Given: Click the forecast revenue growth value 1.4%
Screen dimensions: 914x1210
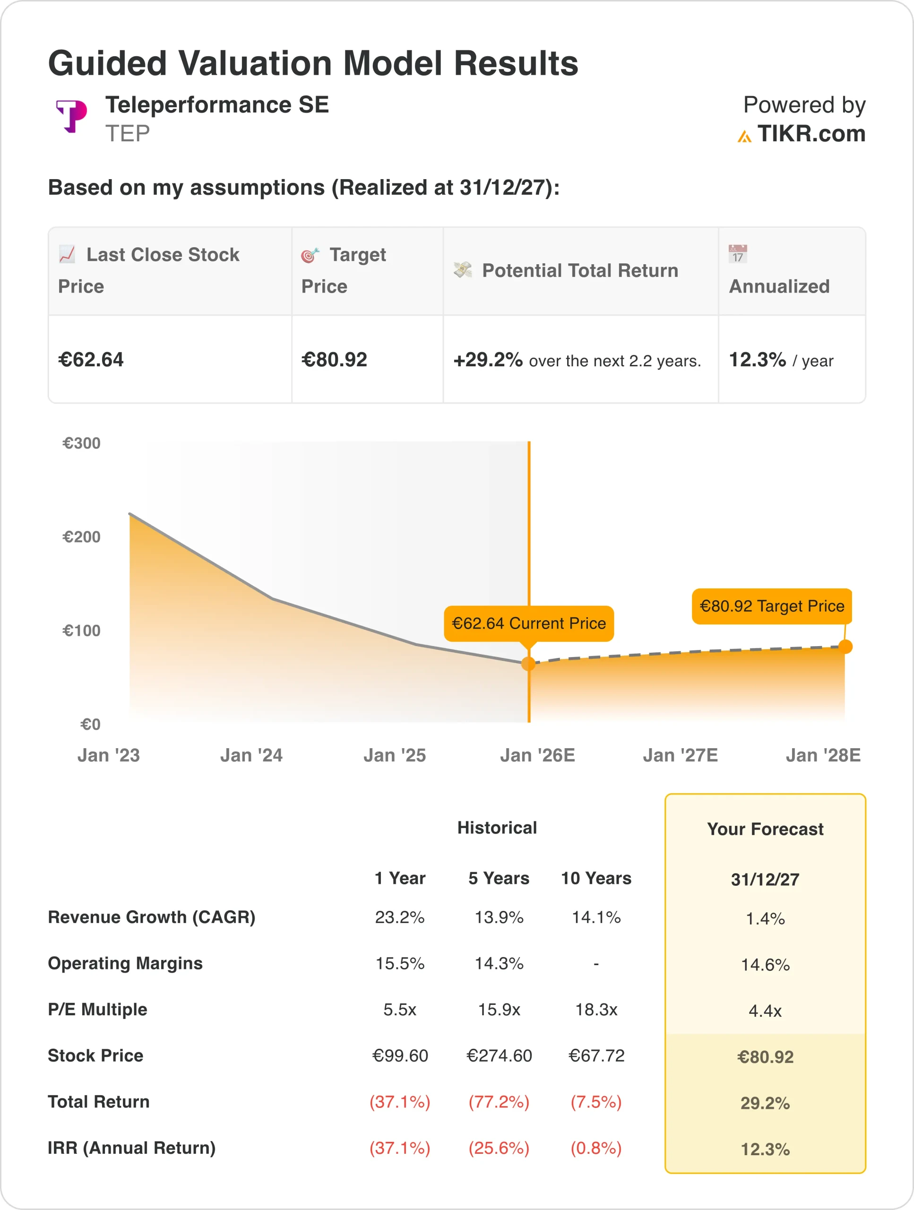Looking at the screenshot, I should click(x=765, y=918).
